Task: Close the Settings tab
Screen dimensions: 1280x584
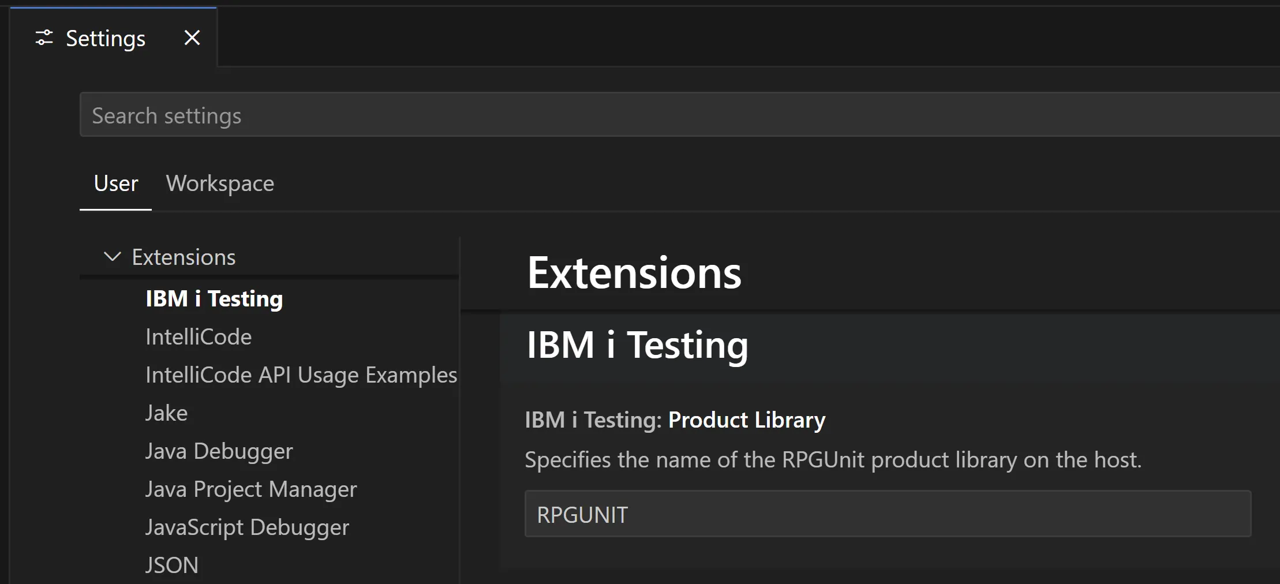Action: point(192,38)
